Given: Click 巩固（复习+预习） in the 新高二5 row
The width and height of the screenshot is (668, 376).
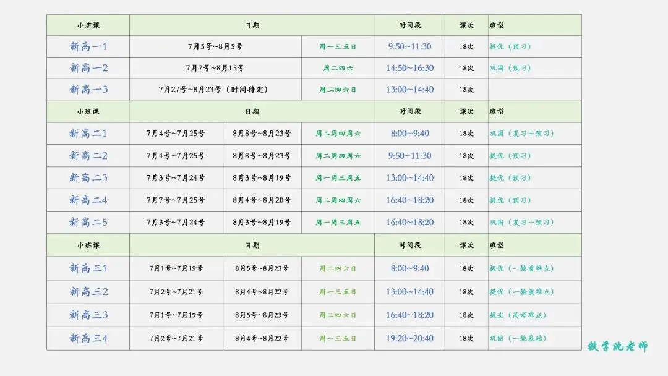Looking at the screenshot, I should click(x=522, y=222).
